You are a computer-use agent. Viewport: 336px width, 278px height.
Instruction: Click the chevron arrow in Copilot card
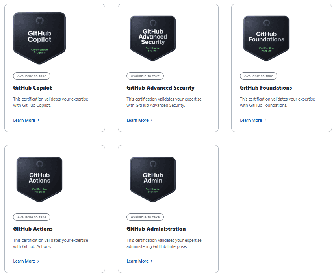(38, 120)
